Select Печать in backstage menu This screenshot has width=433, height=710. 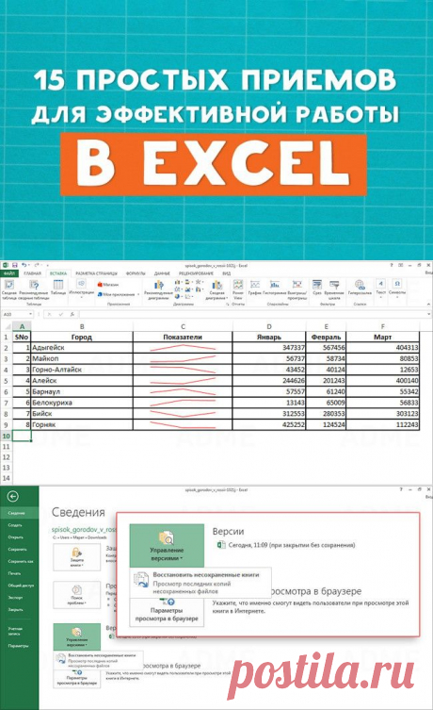(x=14, y=573)
